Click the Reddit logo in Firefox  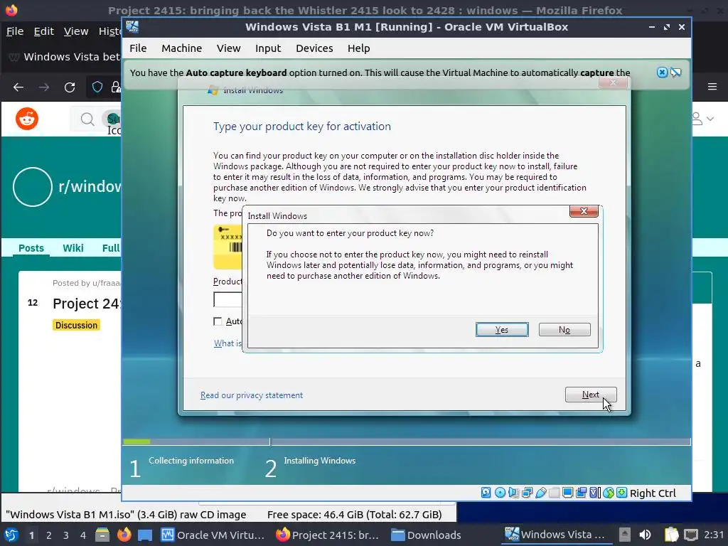tap(27, 119)
